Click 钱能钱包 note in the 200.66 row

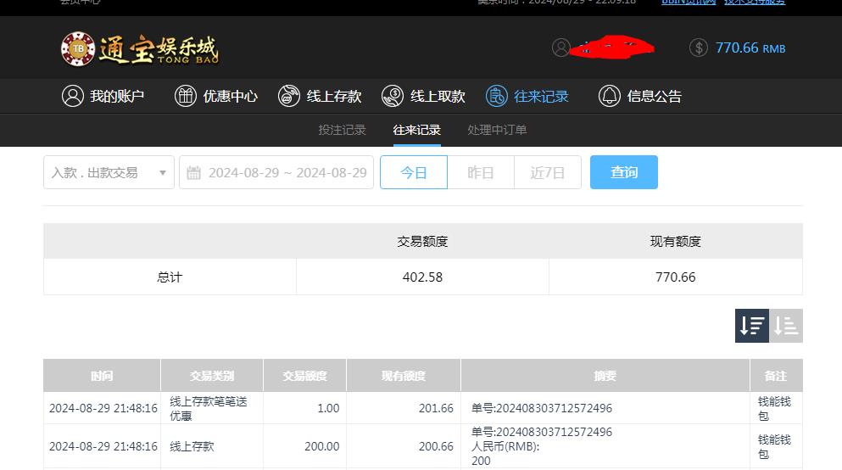point(774,446)
